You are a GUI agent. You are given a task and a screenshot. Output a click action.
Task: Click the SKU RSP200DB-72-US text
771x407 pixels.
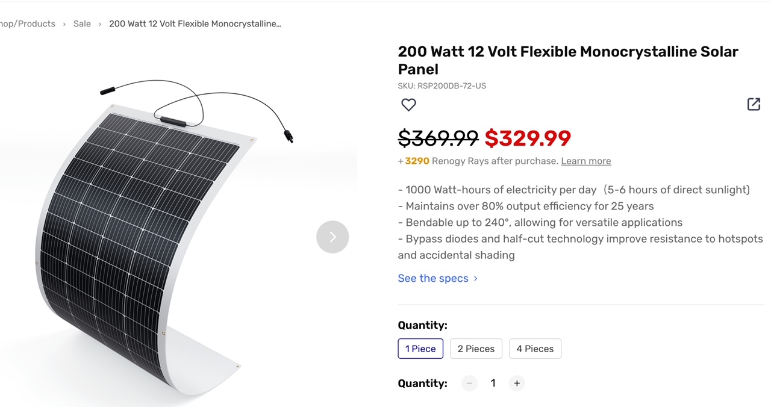click(442, 86)
